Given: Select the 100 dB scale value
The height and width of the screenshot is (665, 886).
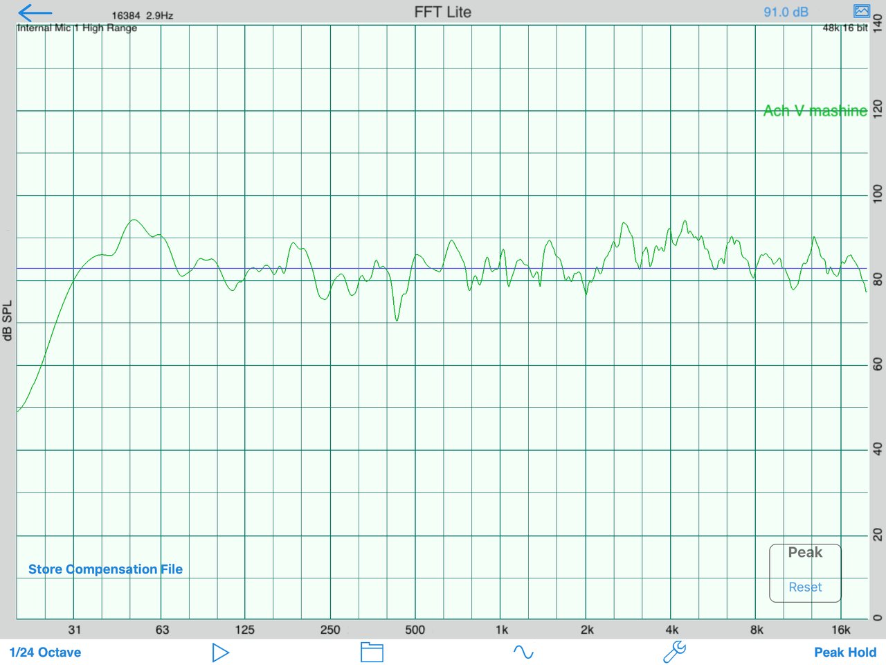Looking at the screenshot, I should coord(878,193).
